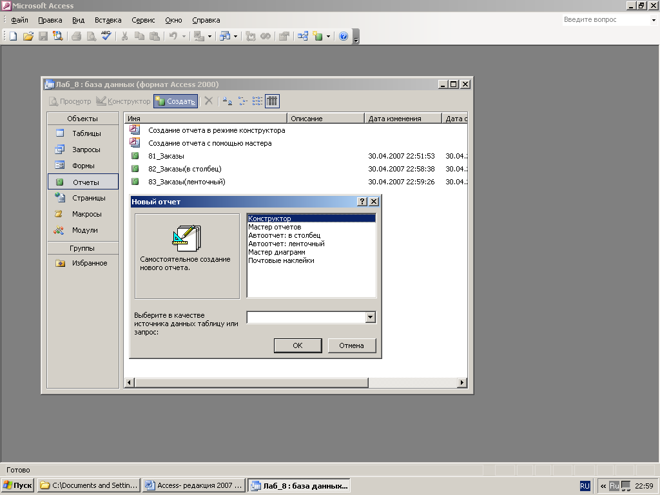Open Microsoft Access Help icon

[x=344, y=36]
